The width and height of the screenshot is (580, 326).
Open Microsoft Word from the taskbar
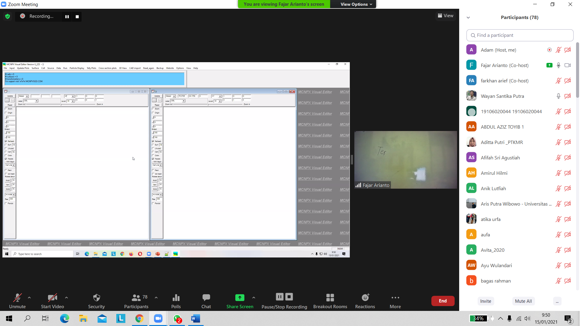196,318
